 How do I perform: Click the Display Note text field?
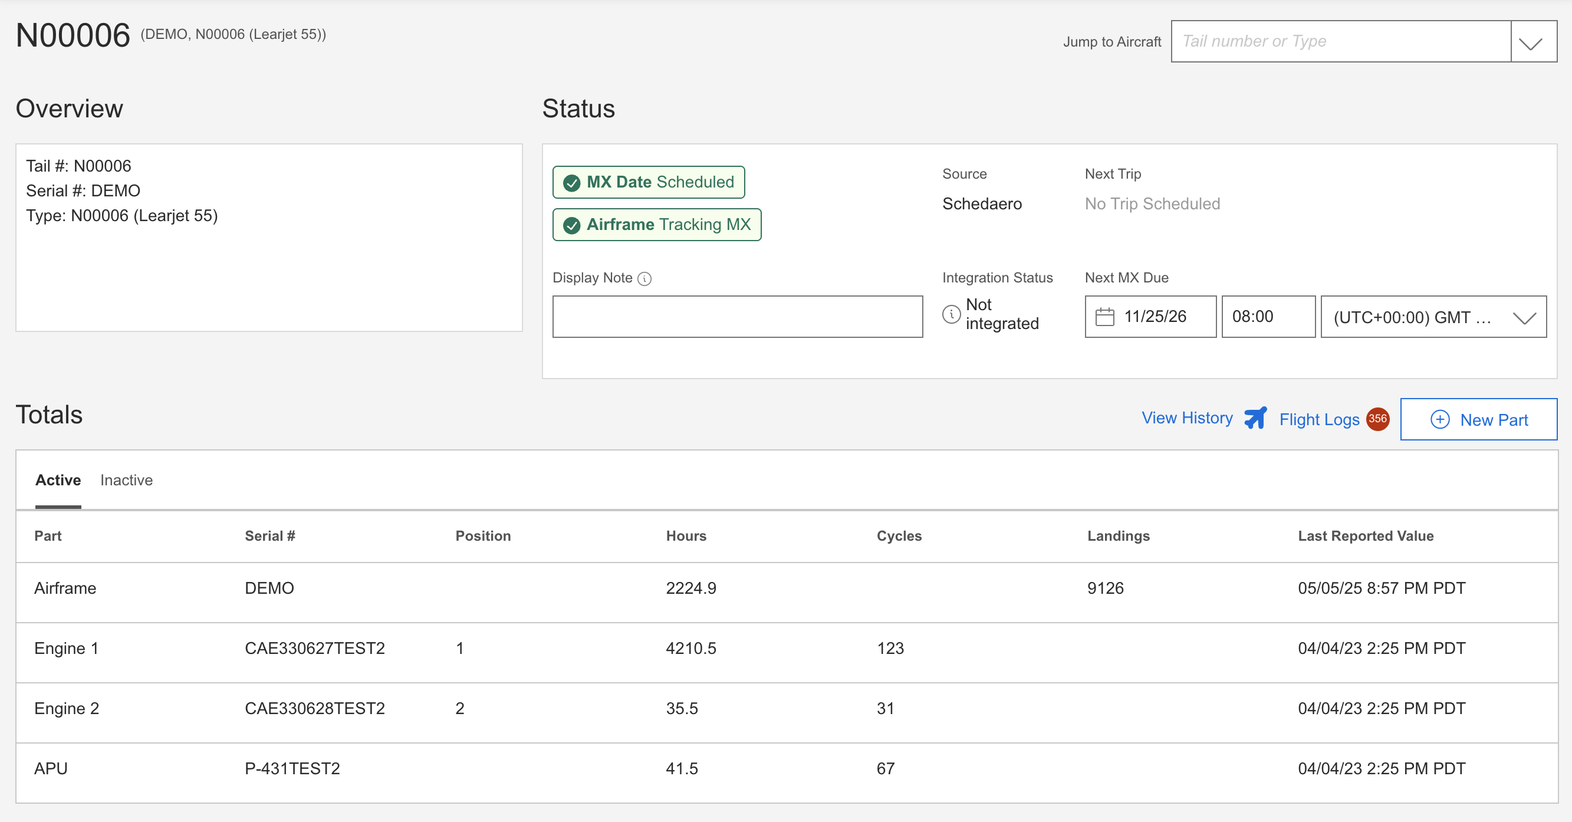(x=737, y=317)
